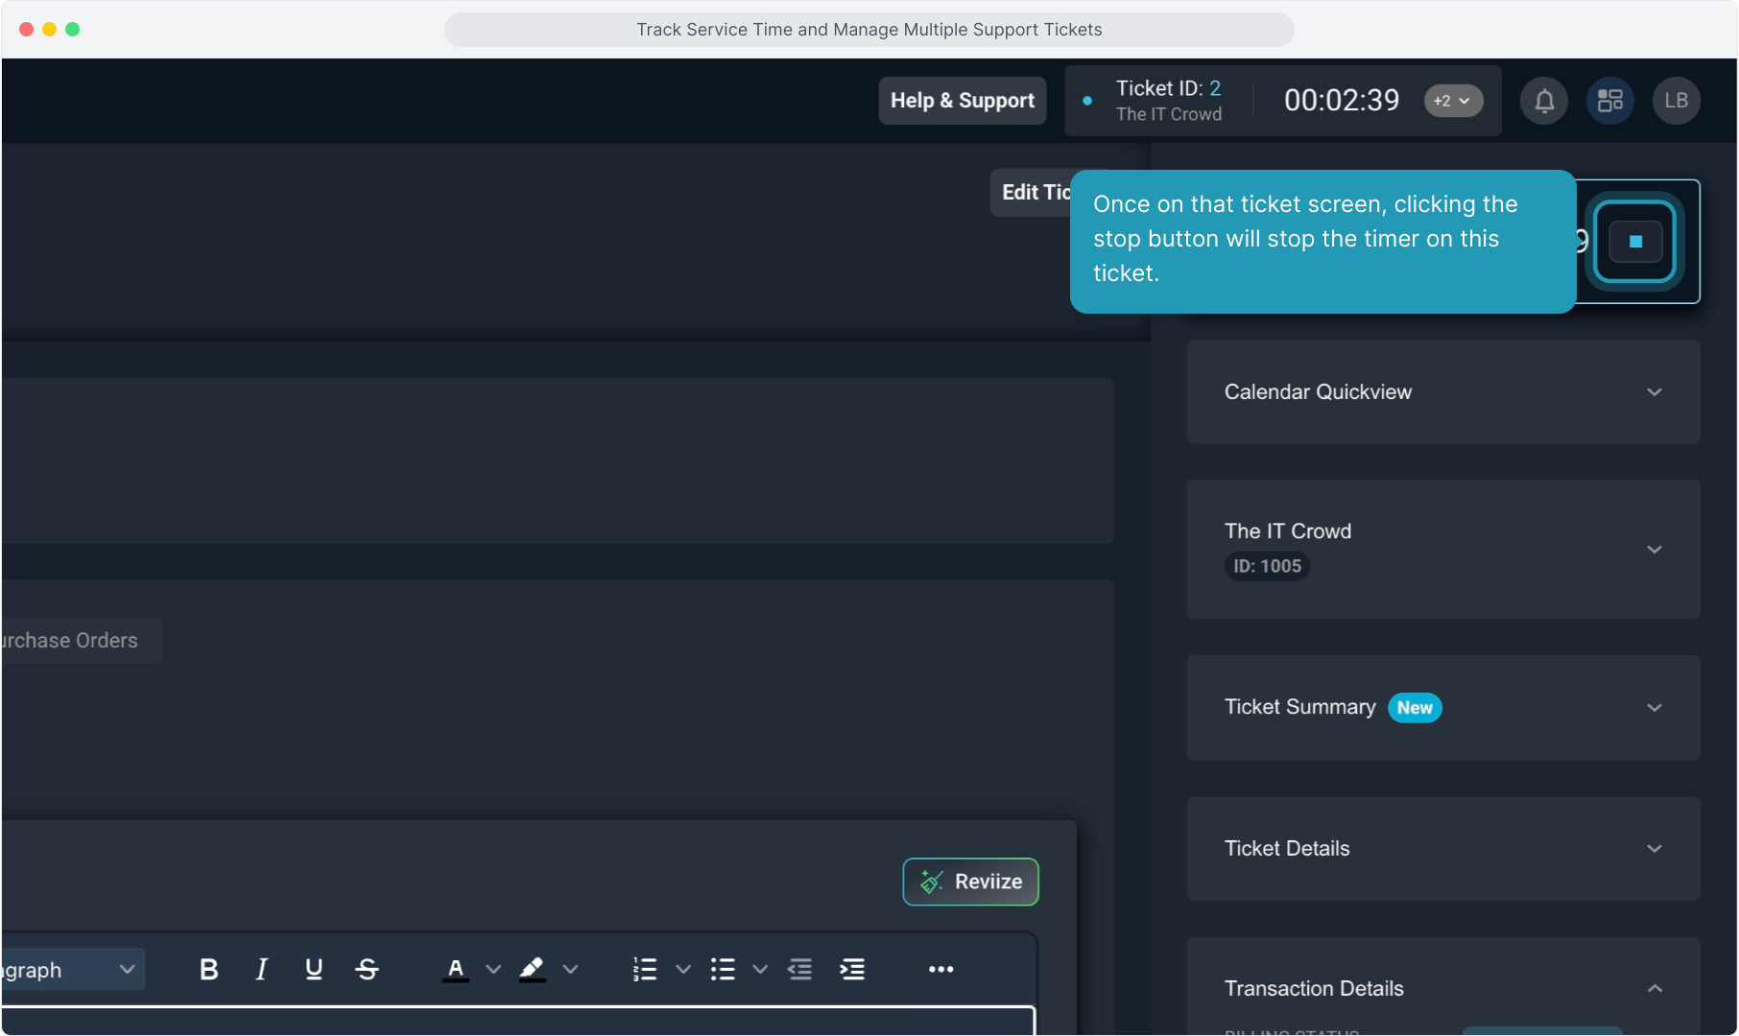Click the stop timer button
The height and width of the screenshot is (1036, 1739).
[x=1635, y=242]
